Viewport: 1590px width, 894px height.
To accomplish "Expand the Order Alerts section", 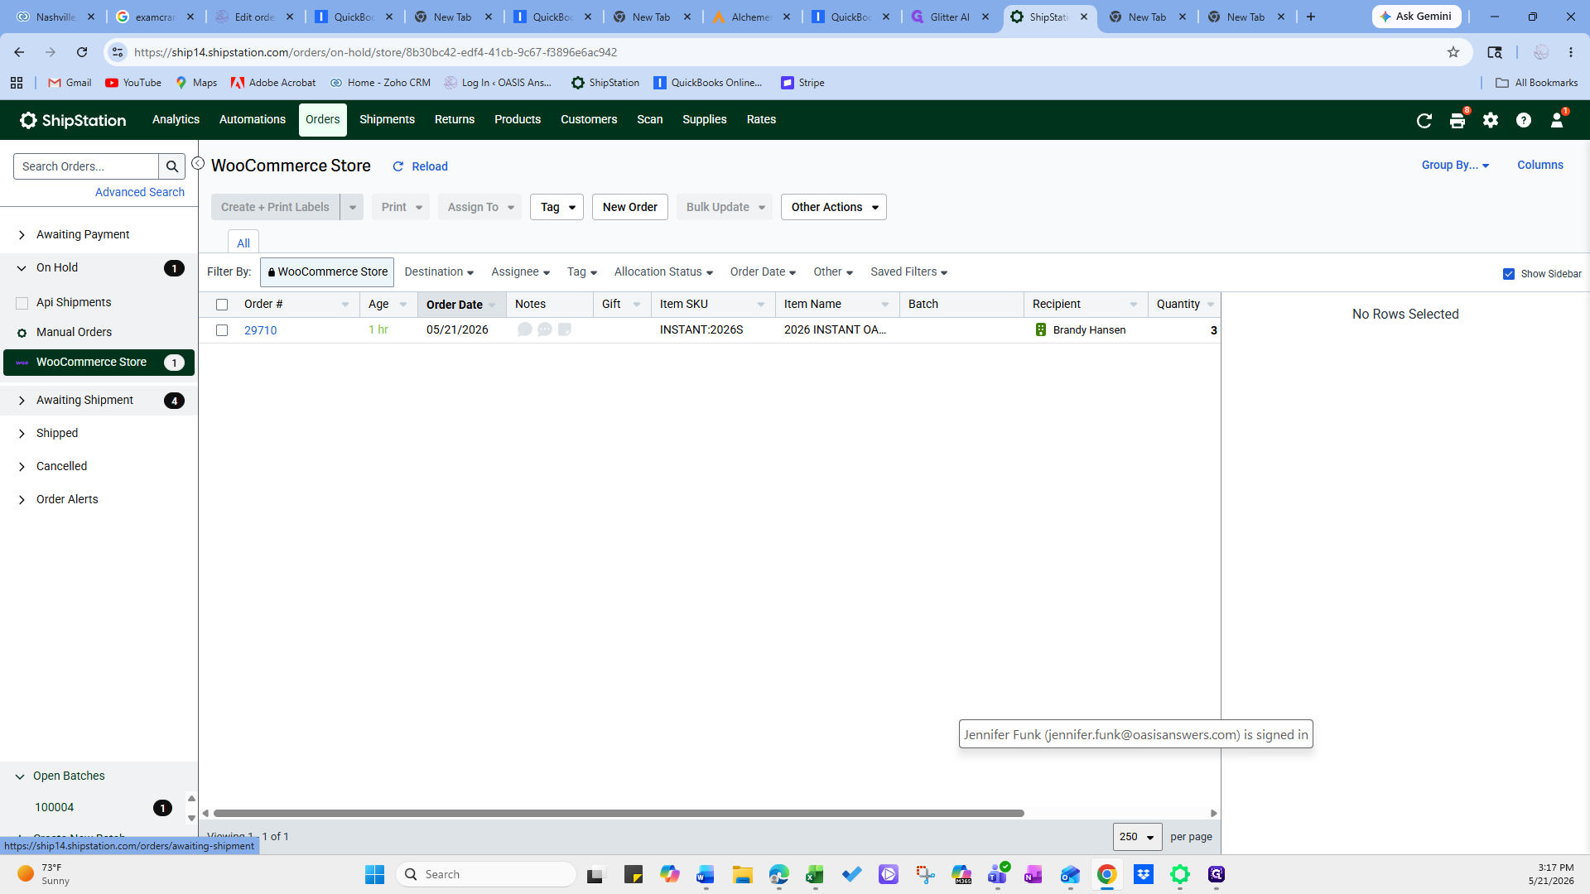I will [22, 500].
